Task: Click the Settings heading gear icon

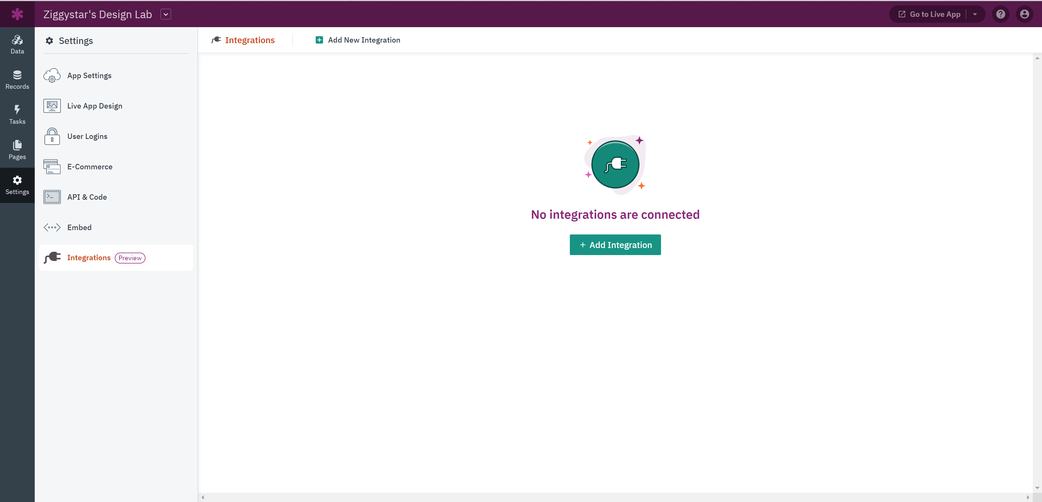Action: pyautogui.click(x=49, y=40)
